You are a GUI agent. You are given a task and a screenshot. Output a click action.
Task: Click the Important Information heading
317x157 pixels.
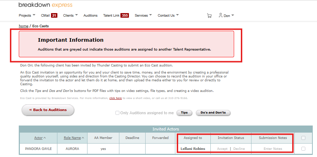point(70,40)
